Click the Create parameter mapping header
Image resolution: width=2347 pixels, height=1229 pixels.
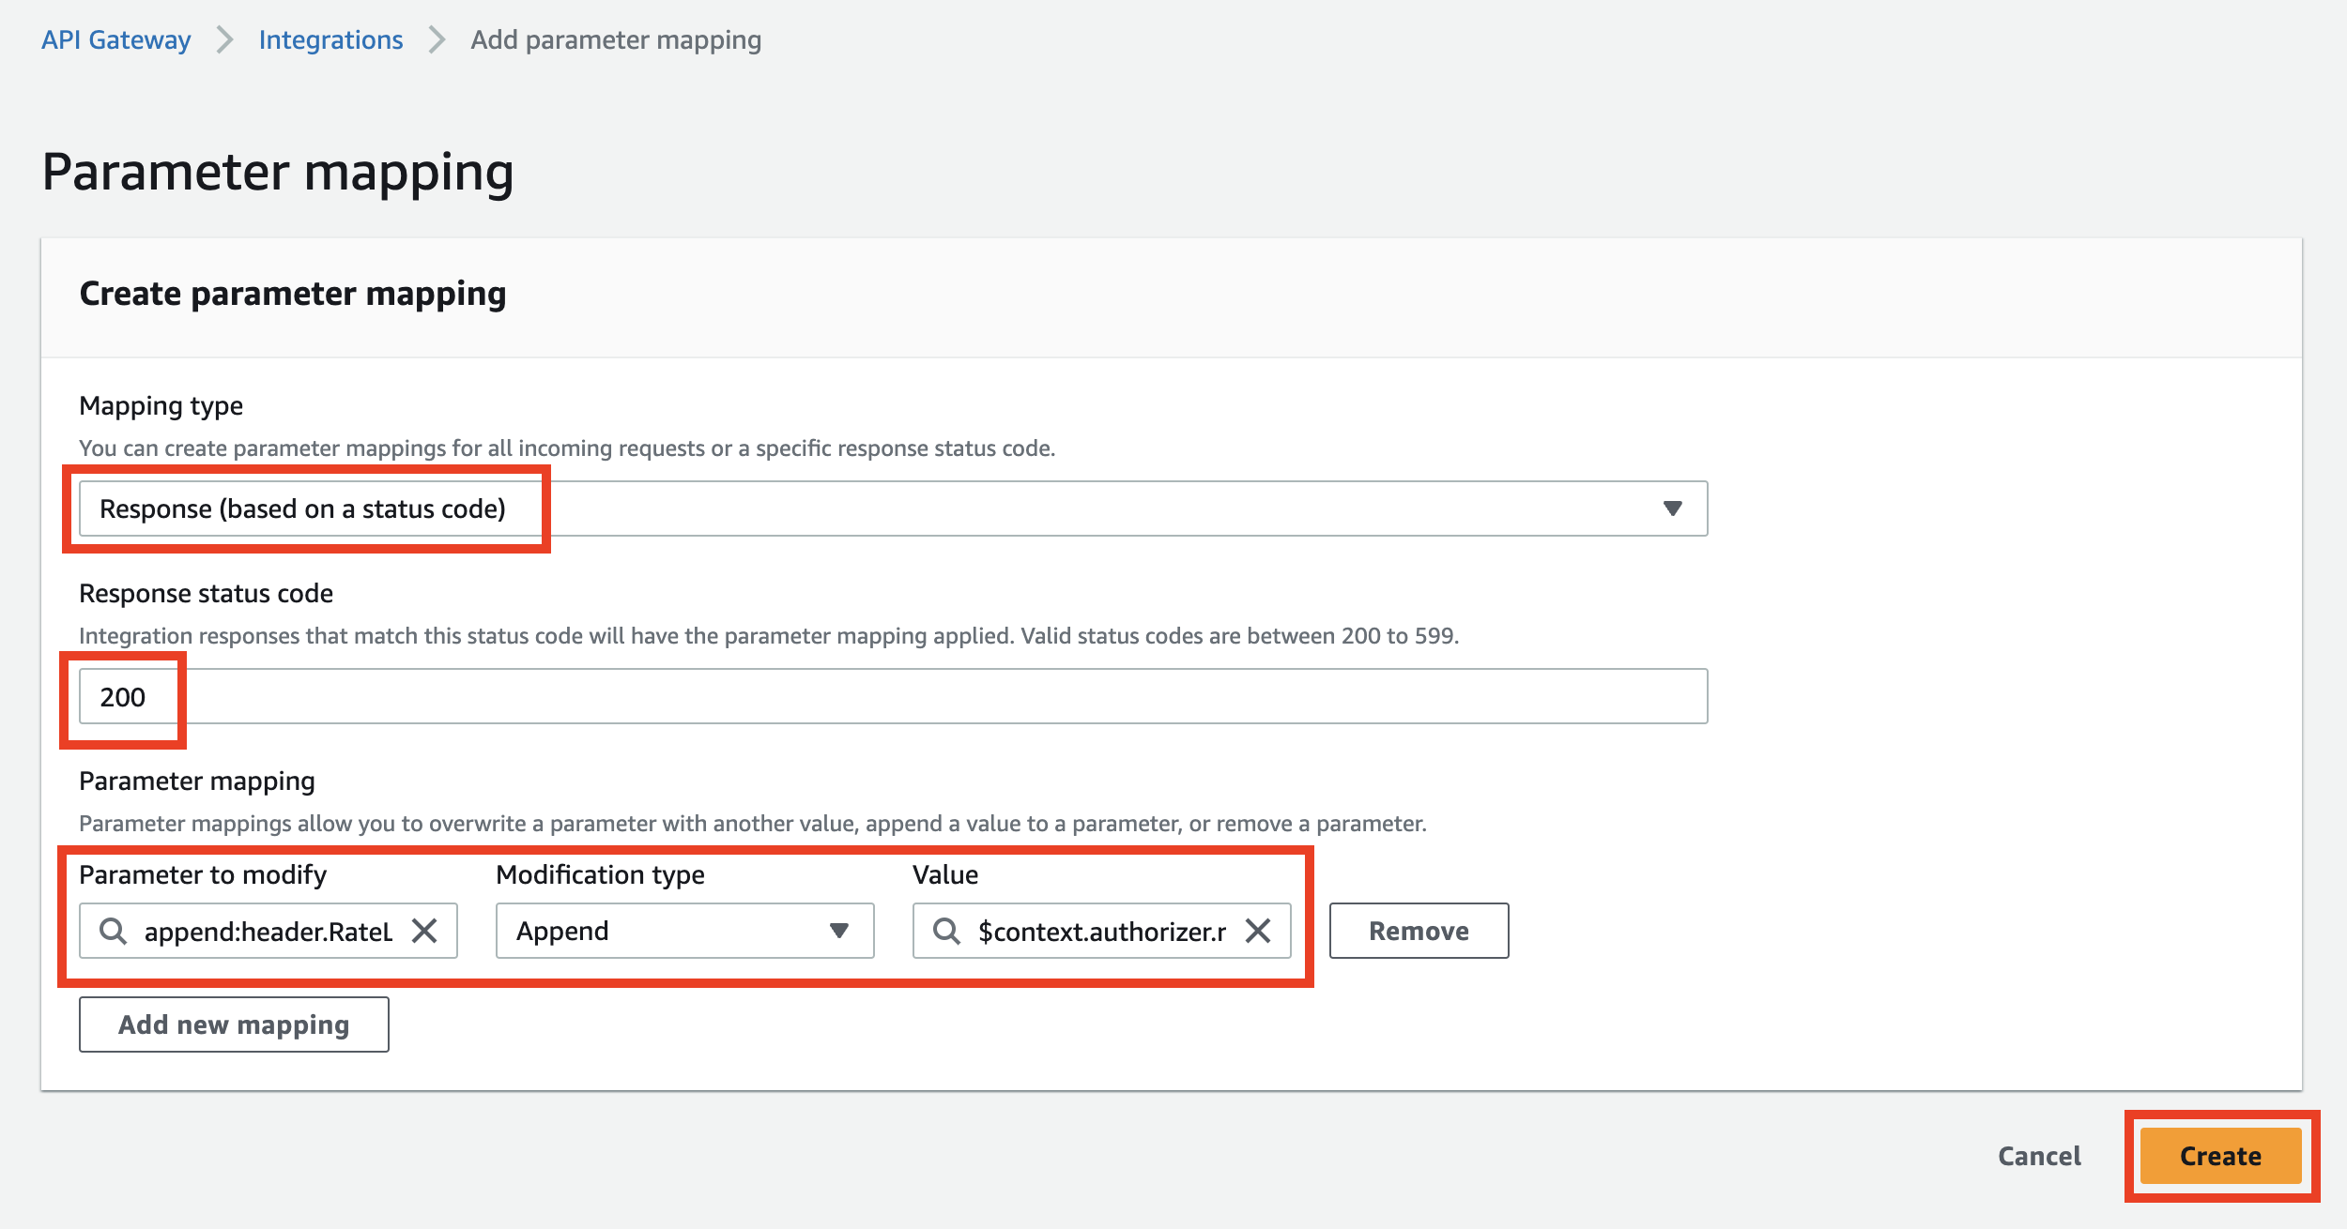pos(293,294)
